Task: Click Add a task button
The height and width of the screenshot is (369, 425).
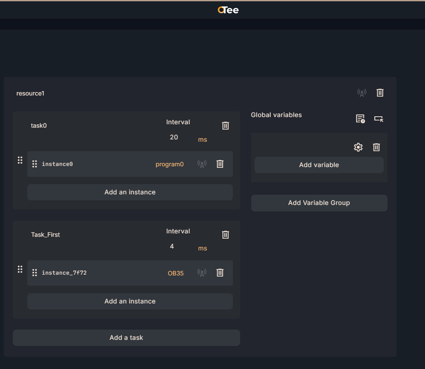Action: point(126,338)
